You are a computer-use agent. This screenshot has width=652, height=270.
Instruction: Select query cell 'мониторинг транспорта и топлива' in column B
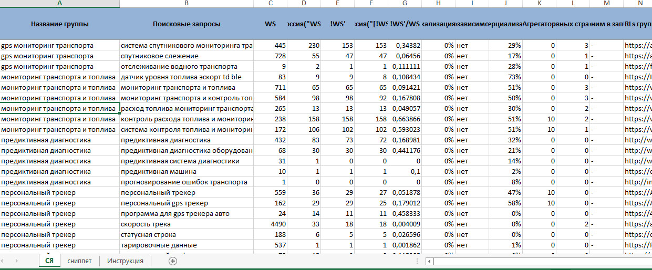pos(187,88)
